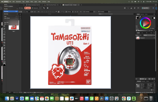
Task: Switch to the Swatches tab
Action: click(x=142, y=14)
